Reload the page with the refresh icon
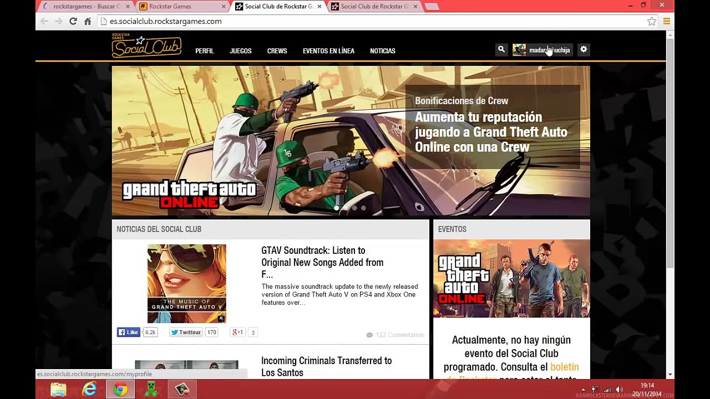The image size is (710, 399). pyautogui.click(x=73, y=21)
